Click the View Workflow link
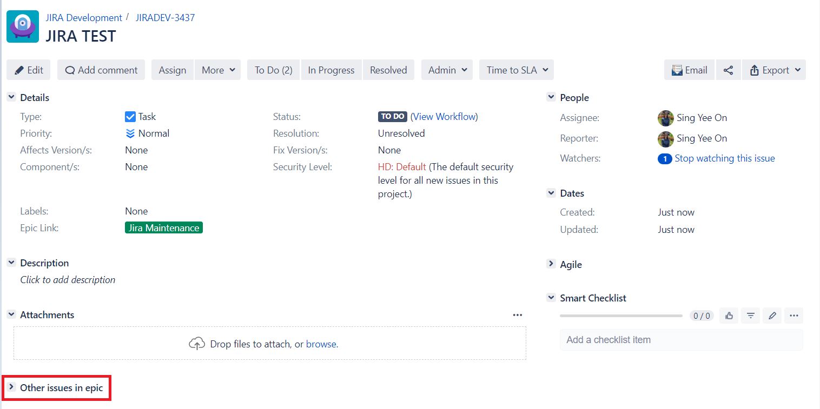Viewport: 820px width, 409px height. [445, 117]
